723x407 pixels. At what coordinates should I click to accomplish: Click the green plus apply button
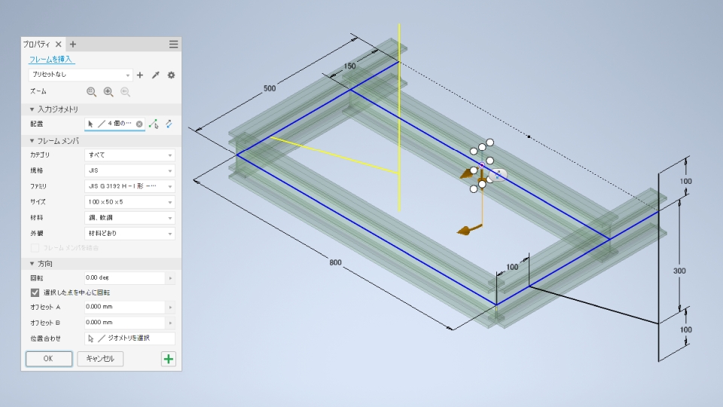168,359
